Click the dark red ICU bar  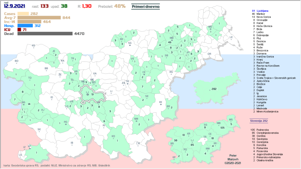[x=19, y=30]
